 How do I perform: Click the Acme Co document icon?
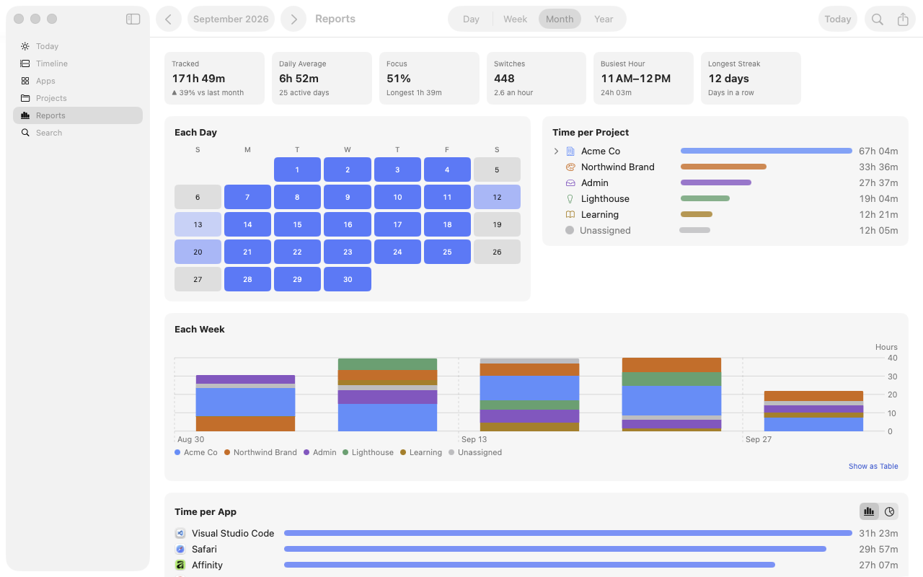pyautogui.click(x=570, y=151)
